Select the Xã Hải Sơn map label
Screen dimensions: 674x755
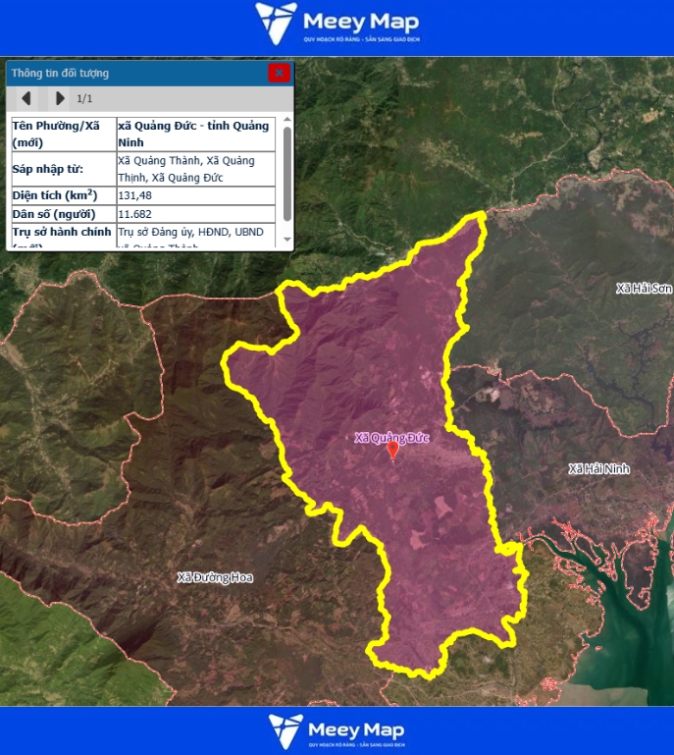pyautogui.click(x=644, y=289)
